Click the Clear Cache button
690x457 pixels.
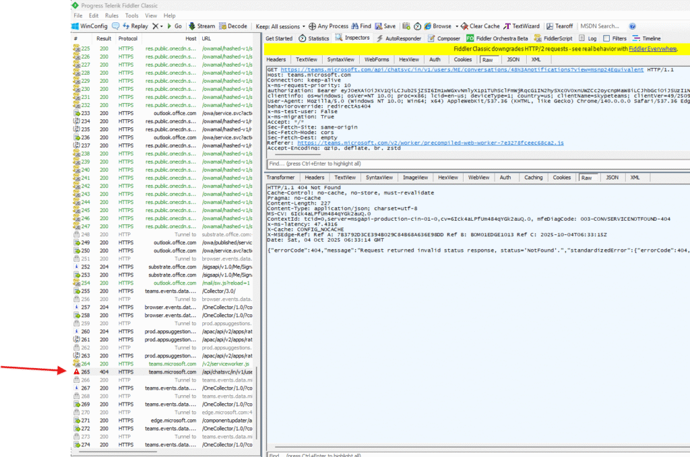tap(480, 26)
